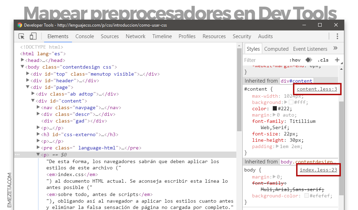Open the index.less:23 source link
Screen dimensions: 358x210
pyautogui.click(x=318, y=170)
